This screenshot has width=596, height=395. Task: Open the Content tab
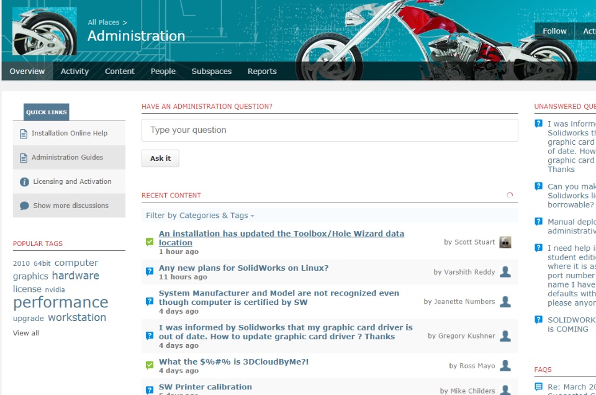120,71
